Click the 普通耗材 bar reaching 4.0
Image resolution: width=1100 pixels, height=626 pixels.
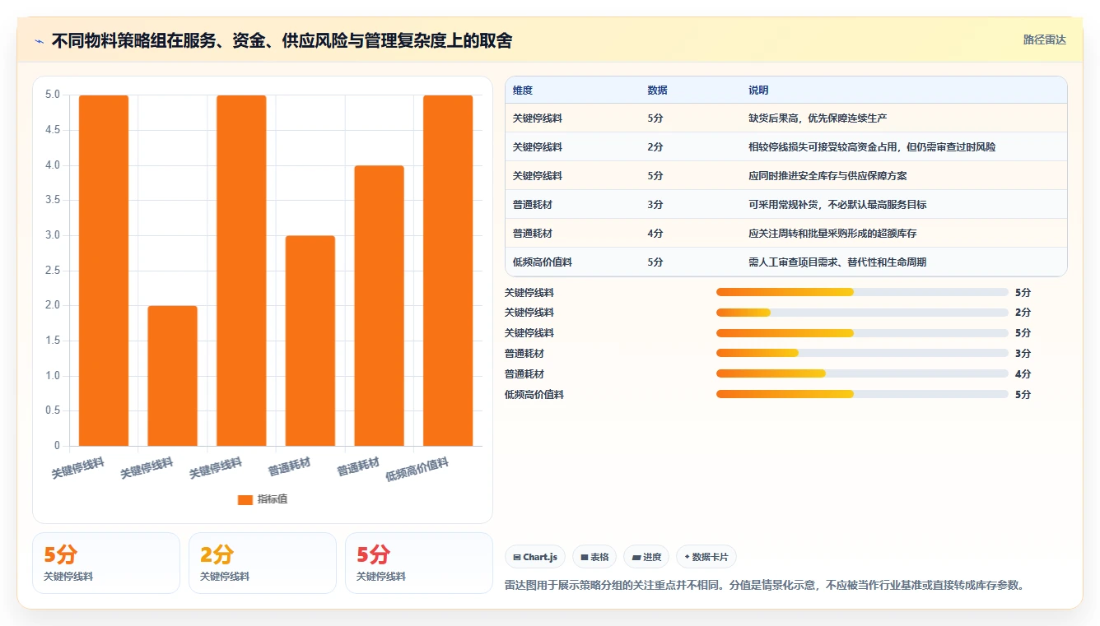tap(380, 306)
